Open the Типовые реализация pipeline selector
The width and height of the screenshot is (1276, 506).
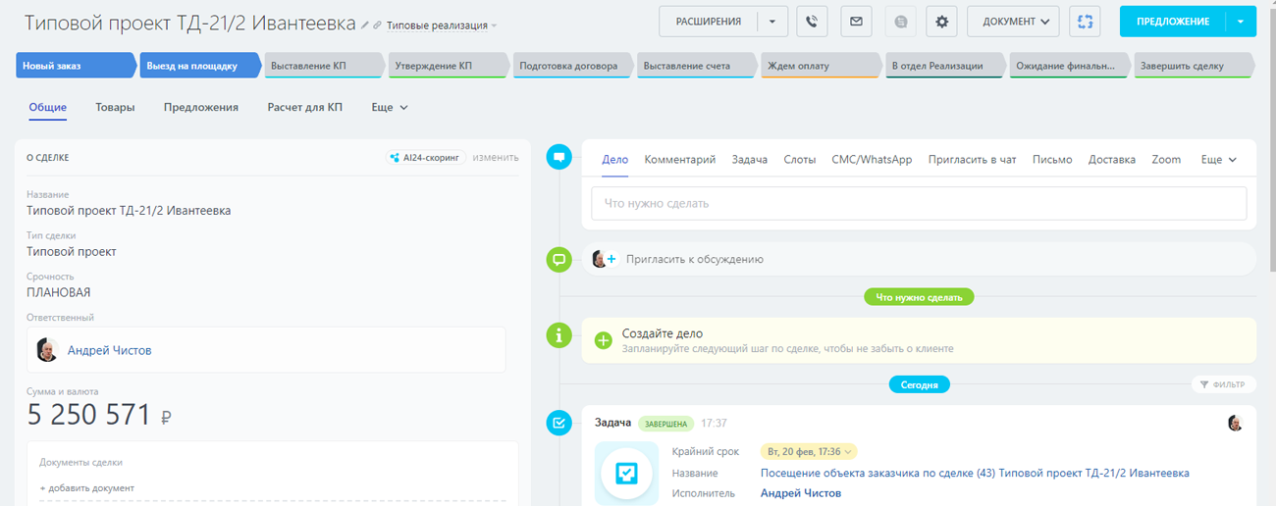coord(442,25)
